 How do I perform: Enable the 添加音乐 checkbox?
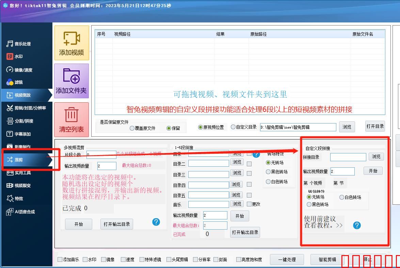coord(68,259)
